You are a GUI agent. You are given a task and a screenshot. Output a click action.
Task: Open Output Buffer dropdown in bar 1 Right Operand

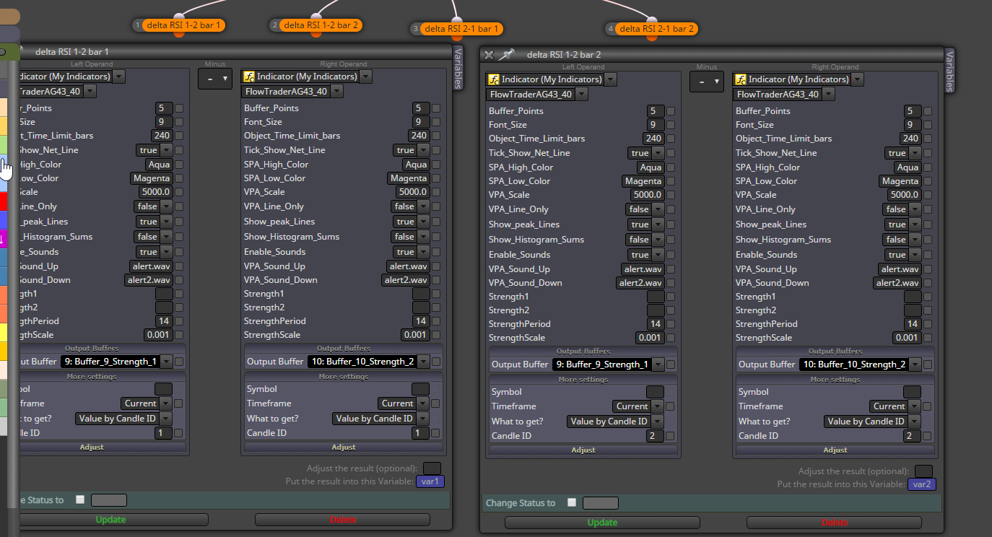pos(423,362)
